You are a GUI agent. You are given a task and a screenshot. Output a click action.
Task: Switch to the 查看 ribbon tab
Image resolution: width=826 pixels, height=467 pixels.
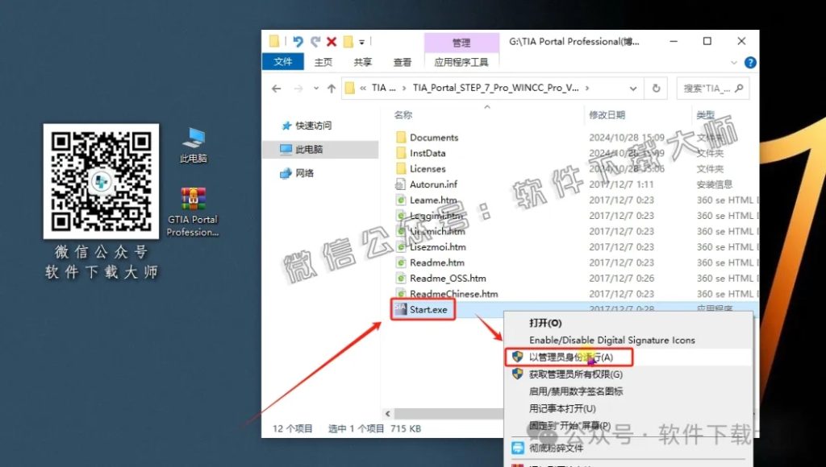[403, 62]
